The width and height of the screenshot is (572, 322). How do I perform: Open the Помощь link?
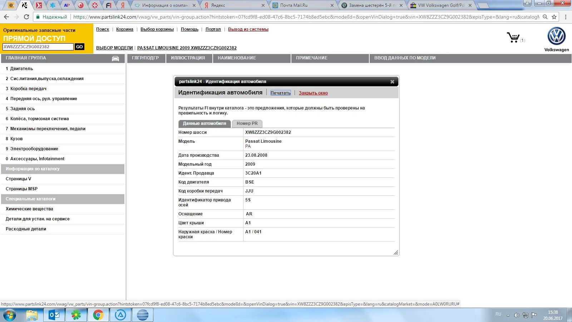[189, 29]
